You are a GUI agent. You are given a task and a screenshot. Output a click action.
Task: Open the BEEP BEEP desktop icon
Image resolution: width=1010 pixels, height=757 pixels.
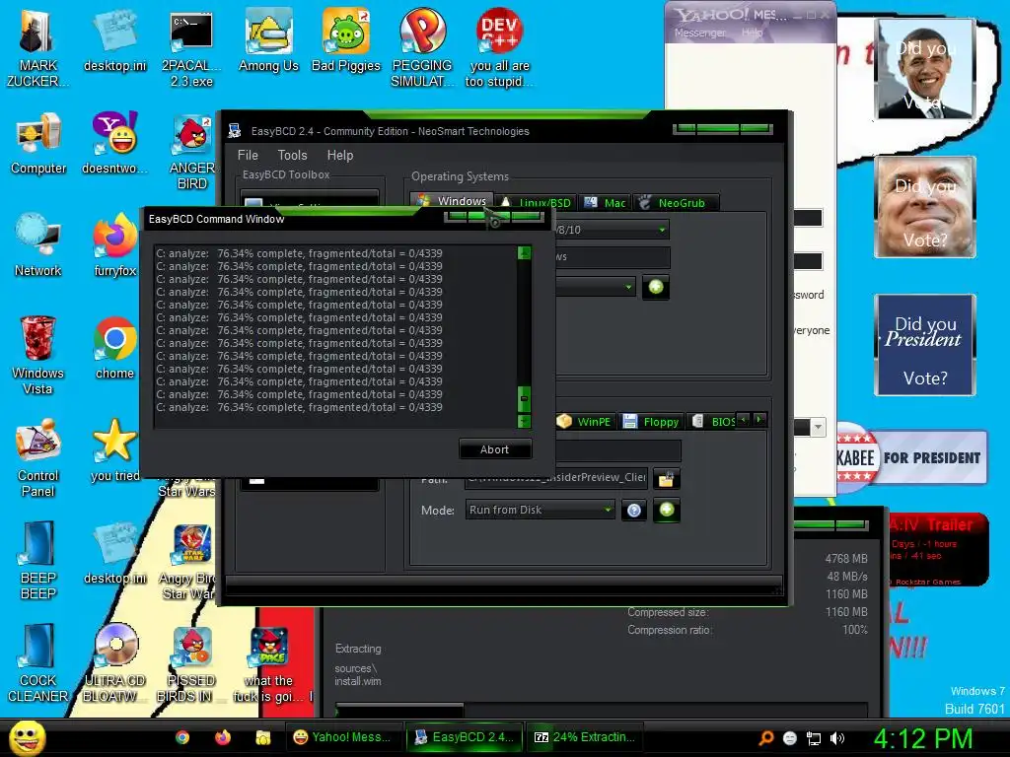[38, 560]
